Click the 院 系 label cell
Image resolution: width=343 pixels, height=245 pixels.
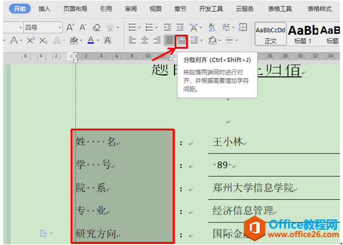pos(123,188)
